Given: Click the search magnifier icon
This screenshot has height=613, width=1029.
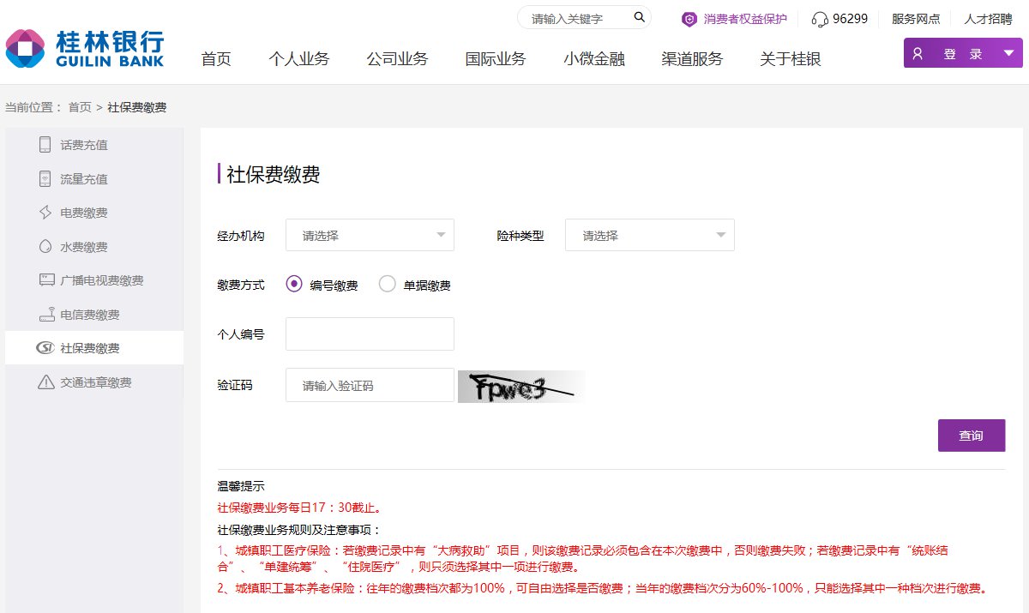Looking at the screenshot, I should point(639,17).
